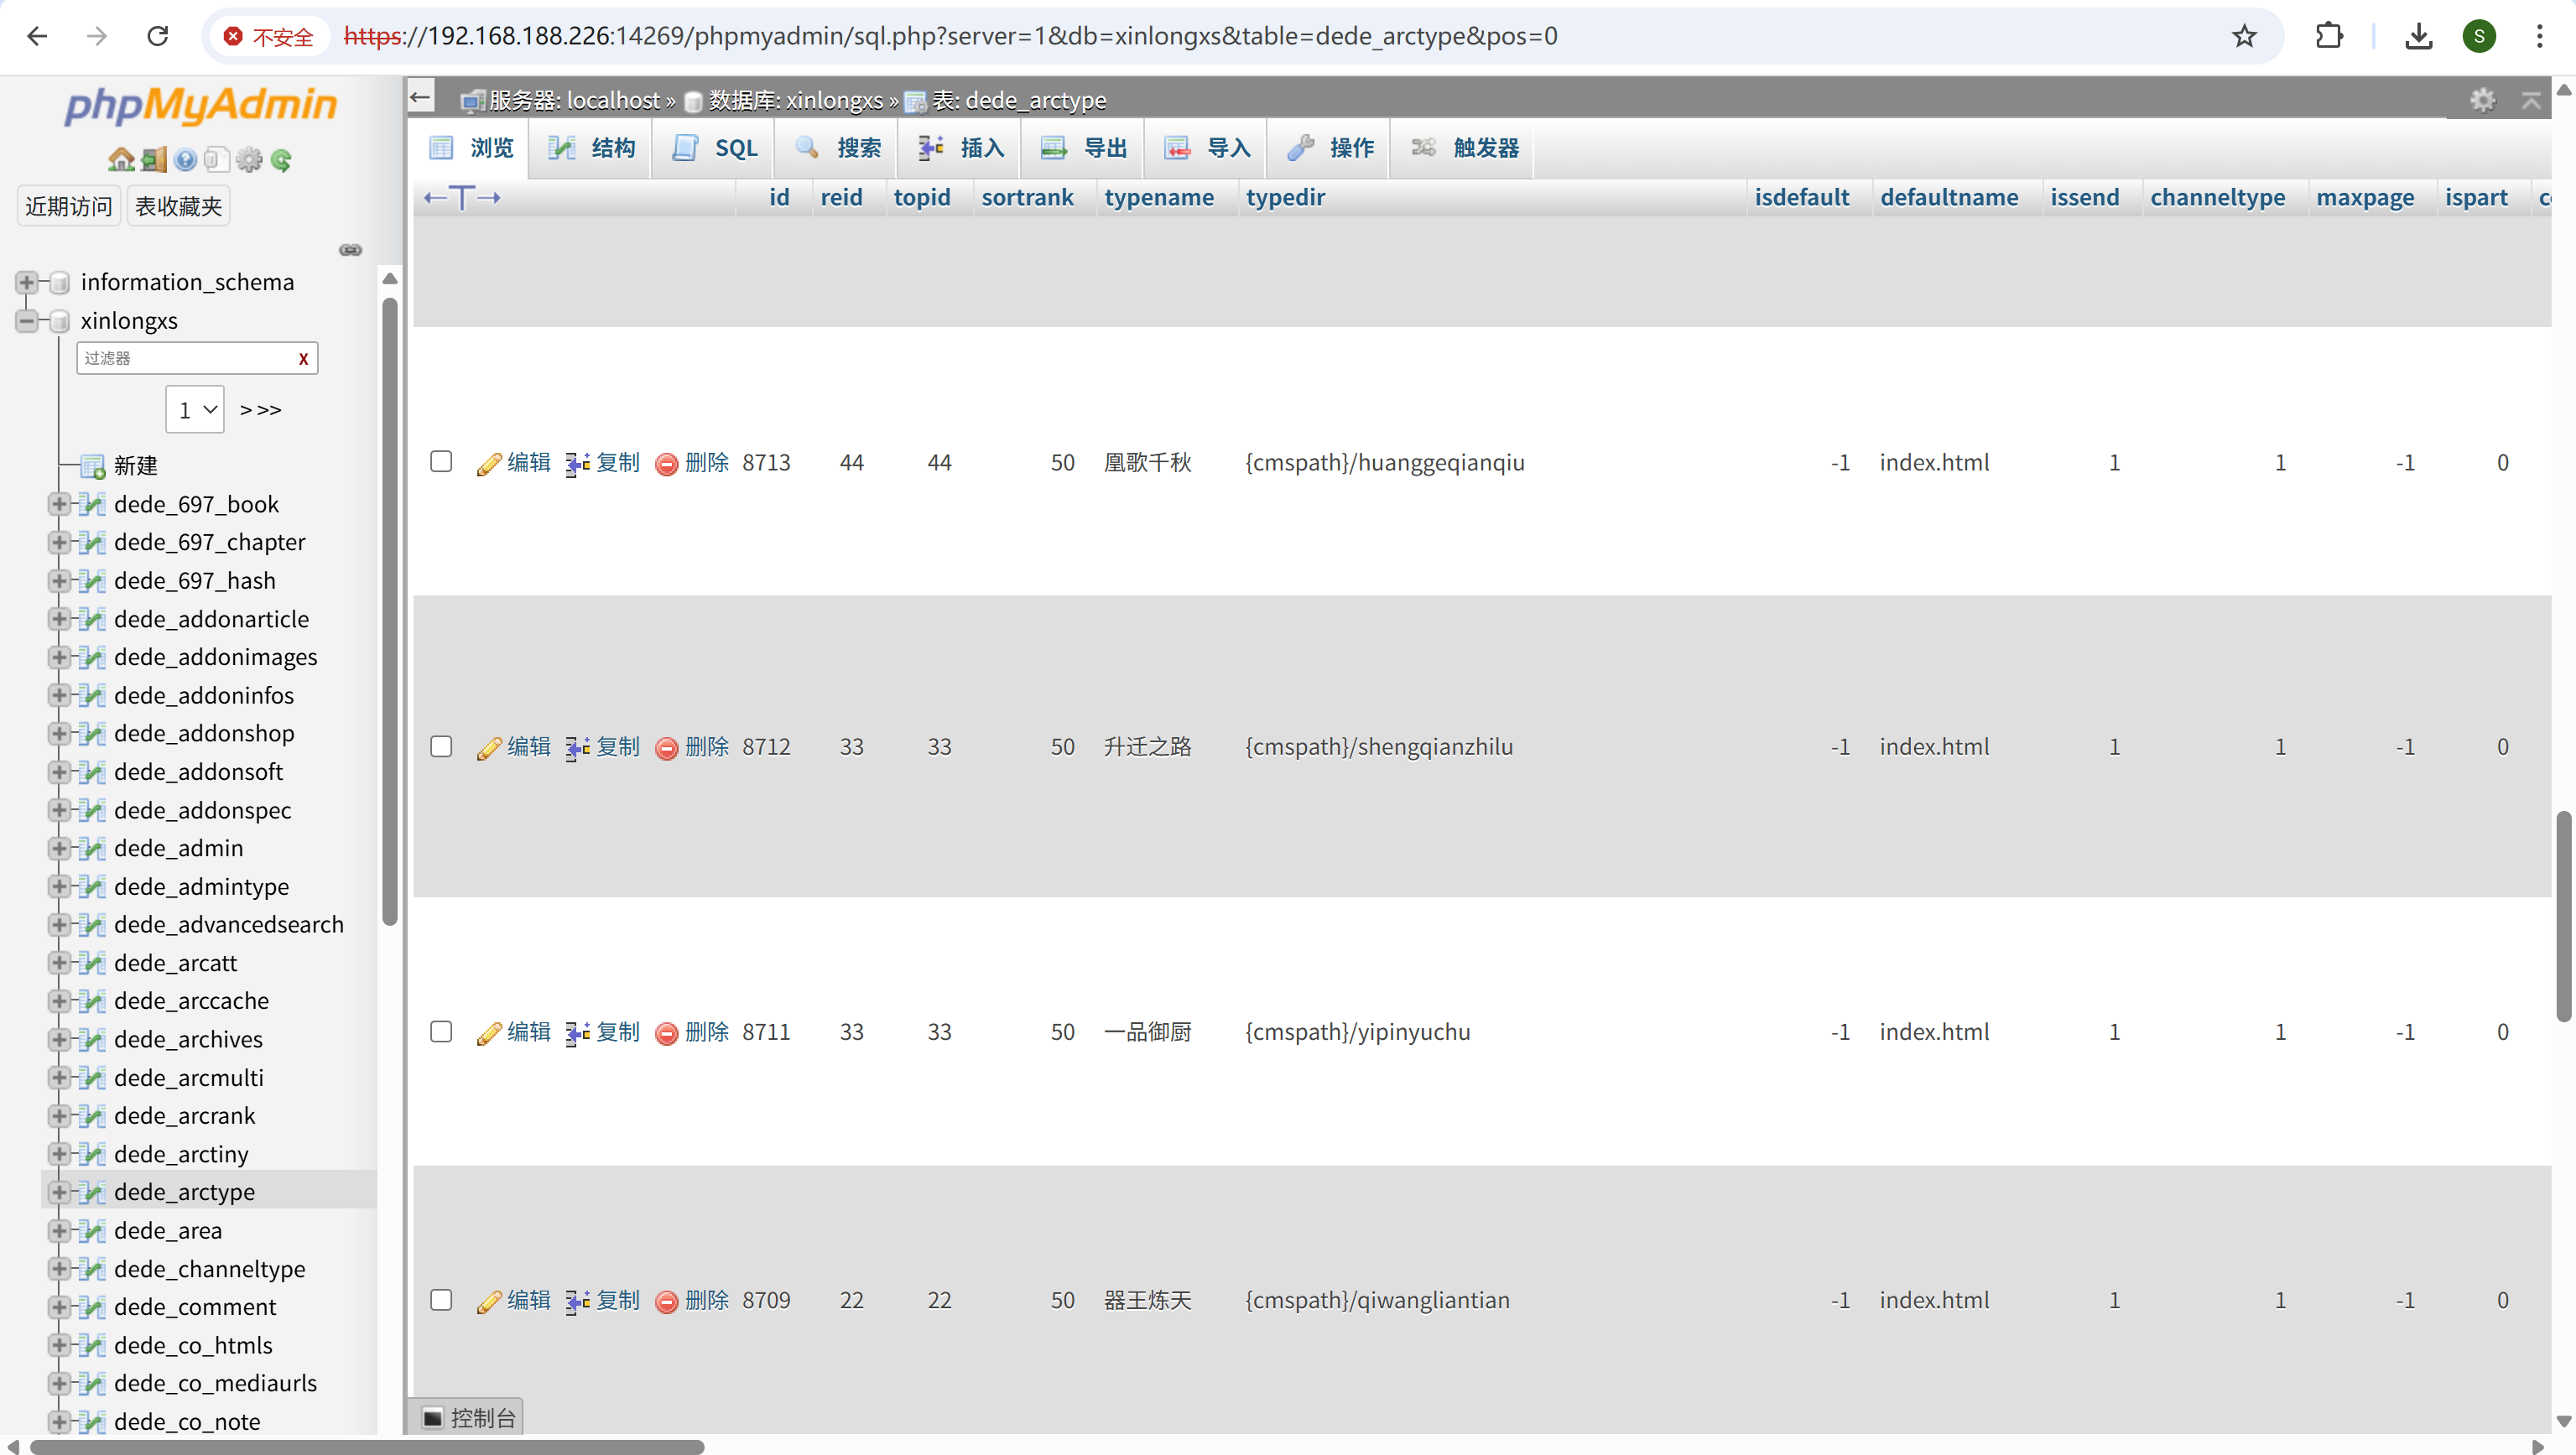Image resolution: width=2576 pixels, height=1455 pixels.
Task: Click the green reload navigation icon
Action: point(282,160)
